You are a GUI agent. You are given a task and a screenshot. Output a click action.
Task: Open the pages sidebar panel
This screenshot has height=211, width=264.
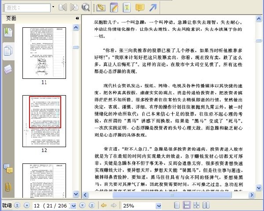click(8, 51)
